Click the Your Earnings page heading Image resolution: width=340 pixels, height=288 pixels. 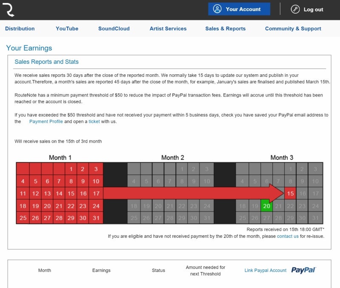coord(29,48)
